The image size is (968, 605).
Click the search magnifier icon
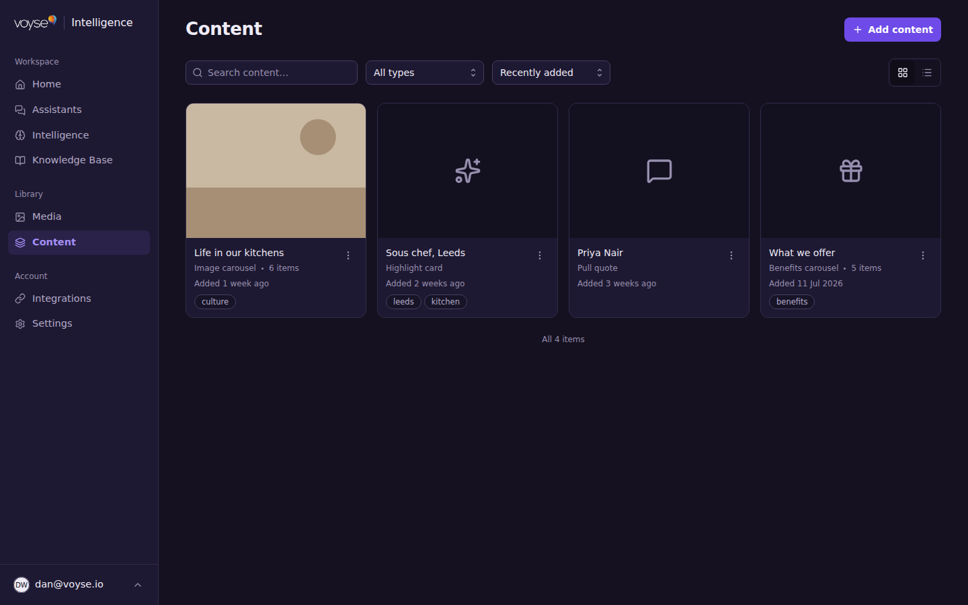coord(198,73)
